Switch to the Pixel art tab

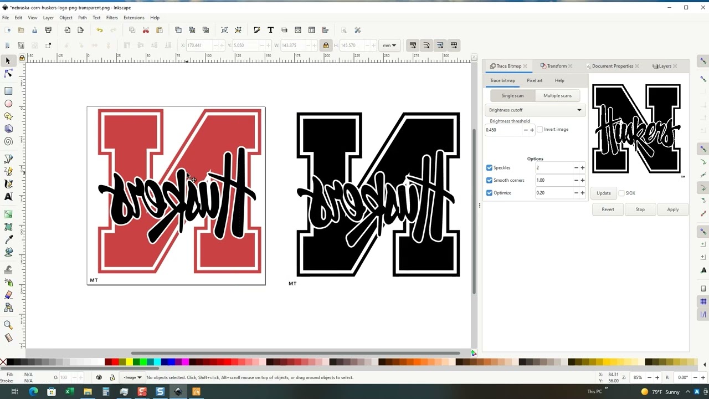point(535,80)
